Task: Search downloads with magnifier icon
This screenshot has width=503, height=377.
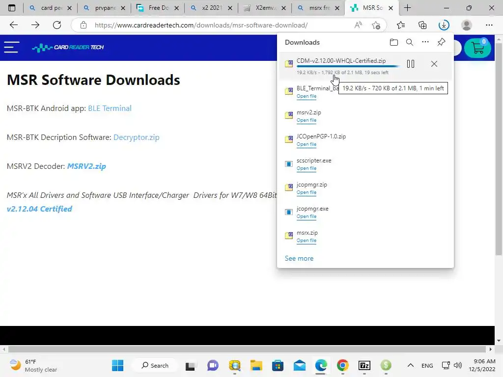Action: [x=410, y=42]
